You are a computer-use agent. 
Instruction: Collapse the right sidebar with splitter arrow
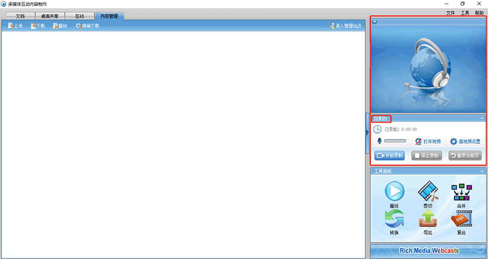coord(367,130)
